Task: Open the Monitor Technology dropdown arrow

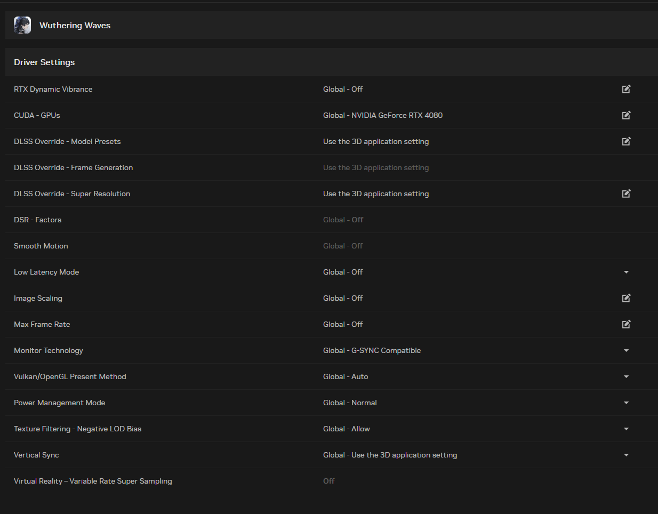Action: 627,350
